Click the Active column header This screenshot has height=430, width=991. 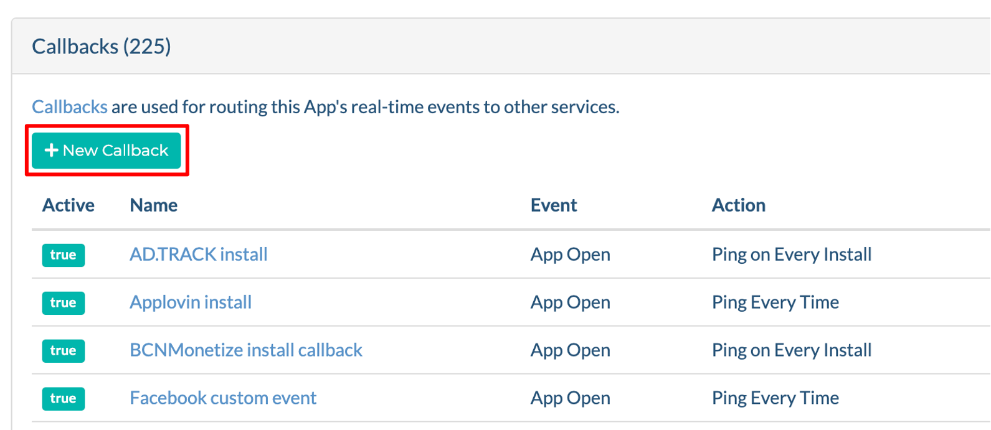tap(69, 205)
